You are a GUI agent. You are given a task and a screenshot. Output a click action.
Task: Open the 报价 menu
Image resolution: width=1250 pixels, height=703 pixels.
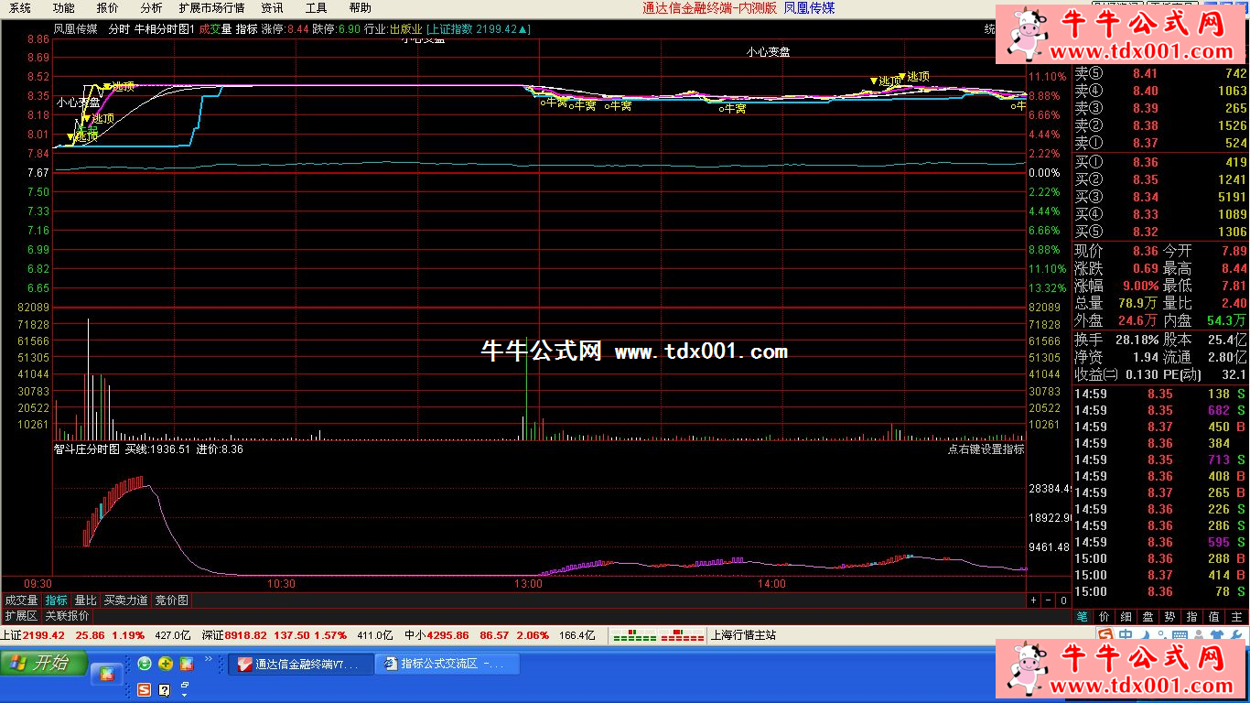click(107, 7)
